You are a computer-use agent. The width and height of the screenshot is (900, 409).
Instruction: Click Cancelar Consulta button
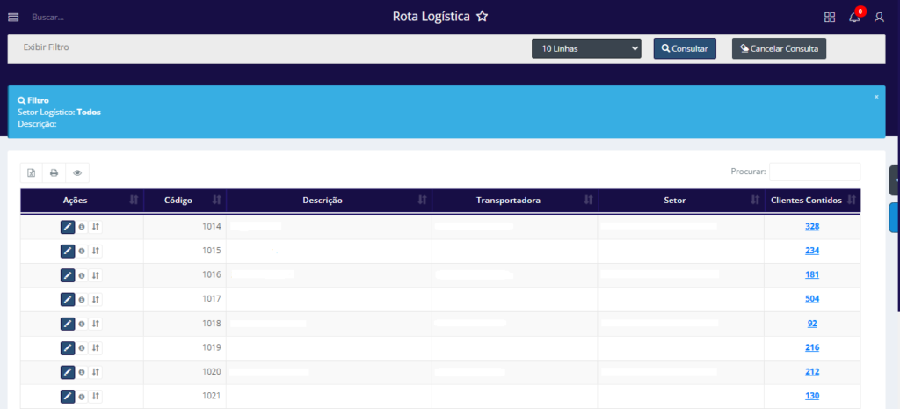[x=779, y=49]
